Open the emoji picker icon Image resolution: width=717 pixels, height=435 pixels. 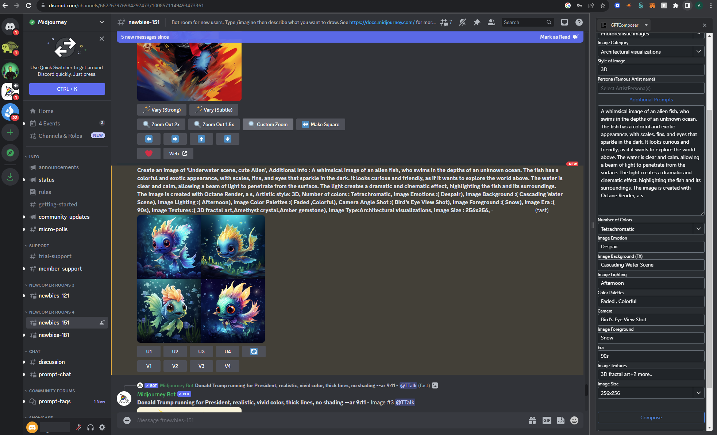tap(574, 420)
